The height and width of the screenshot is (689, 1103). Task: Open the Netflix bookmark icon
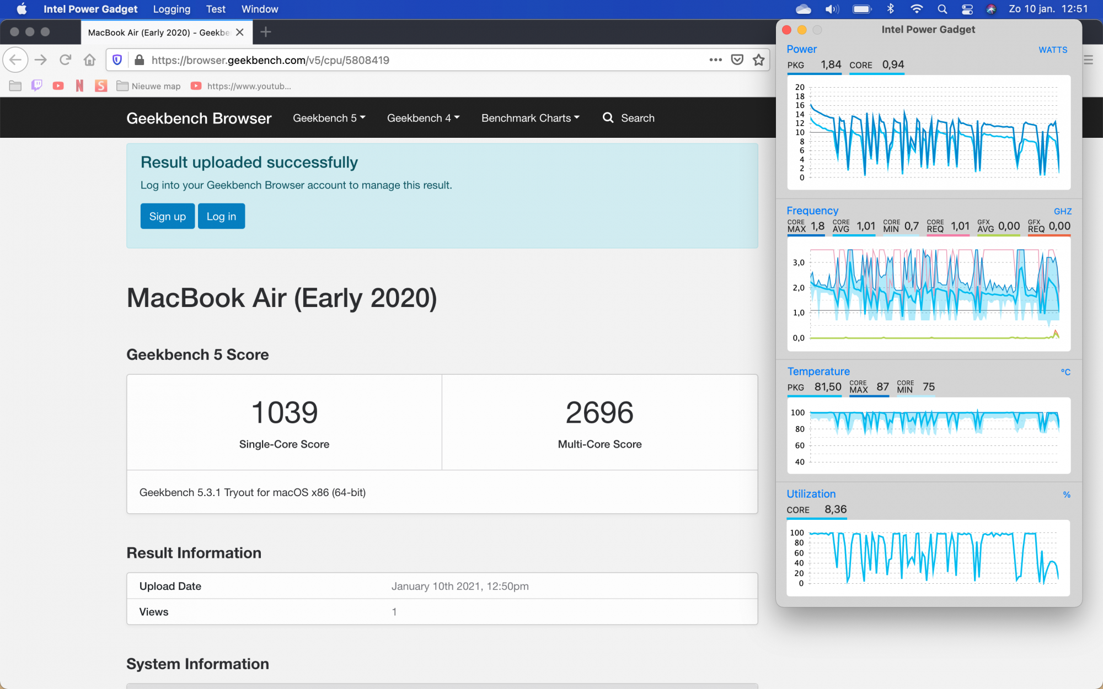click(x=79, y=86)
